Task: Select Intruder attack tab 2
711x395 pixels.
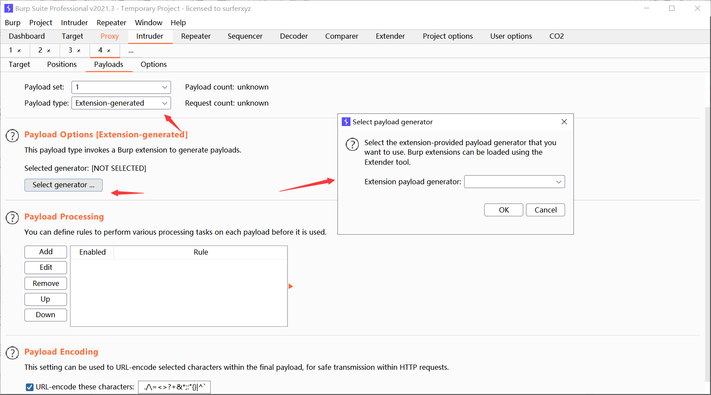Action: coord(40,50)
